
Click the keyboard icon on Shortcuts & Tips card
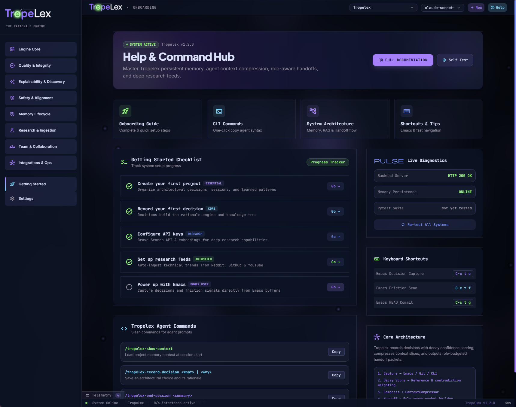pyautogui.click(x=407, y=111)
